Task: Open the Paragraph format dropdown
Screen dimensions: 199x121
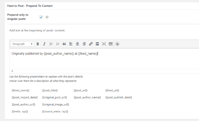Action: (x=22, y=44)
